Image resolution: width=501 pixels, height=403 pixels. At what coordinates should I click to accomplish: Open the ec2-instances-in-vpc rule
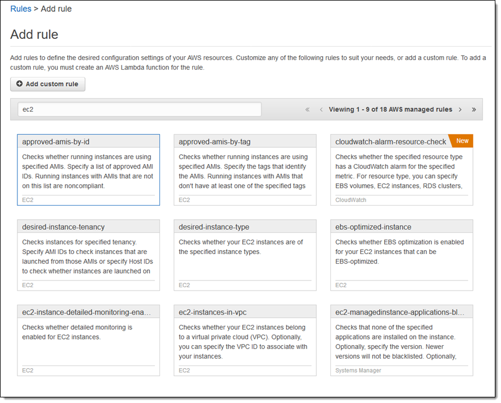(245, 341)
